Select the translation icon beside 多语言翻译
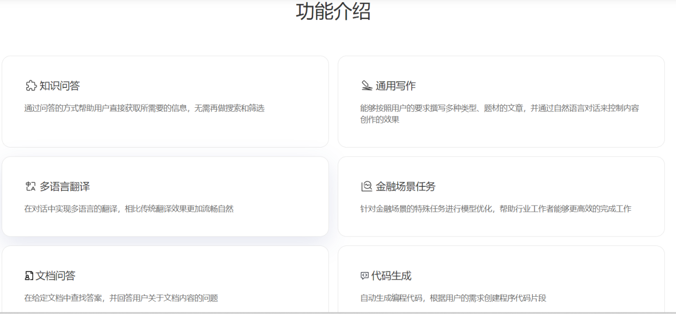 tap(31, 187)
